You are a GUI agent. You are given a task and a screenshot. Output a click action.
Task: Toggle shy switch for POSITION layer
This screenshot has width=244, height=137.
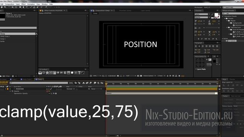point(47,89)
